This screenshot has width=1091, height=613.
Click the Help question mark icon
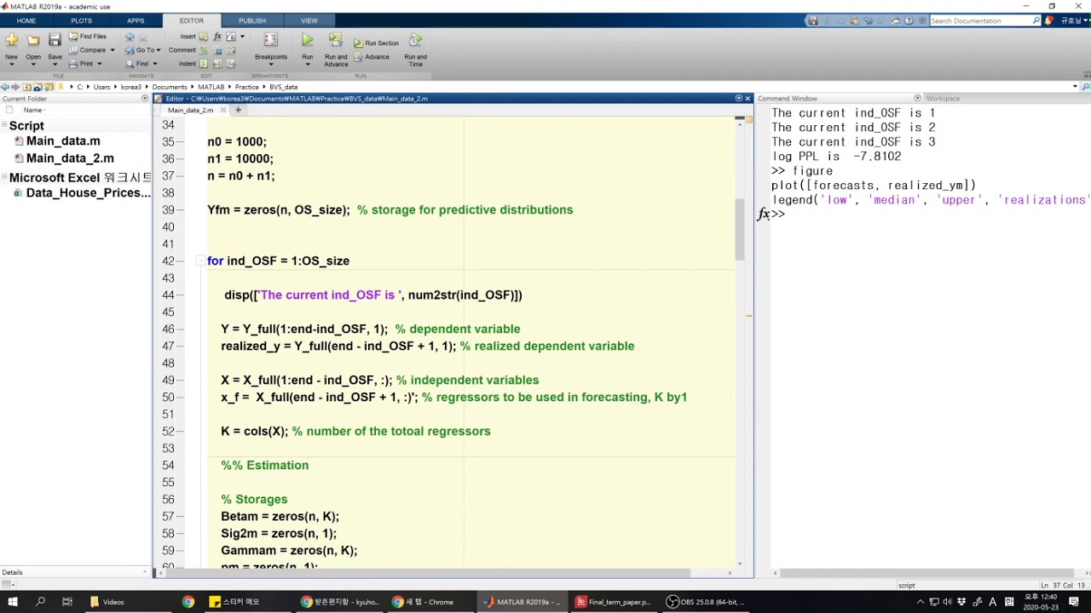tap(909, 20)
